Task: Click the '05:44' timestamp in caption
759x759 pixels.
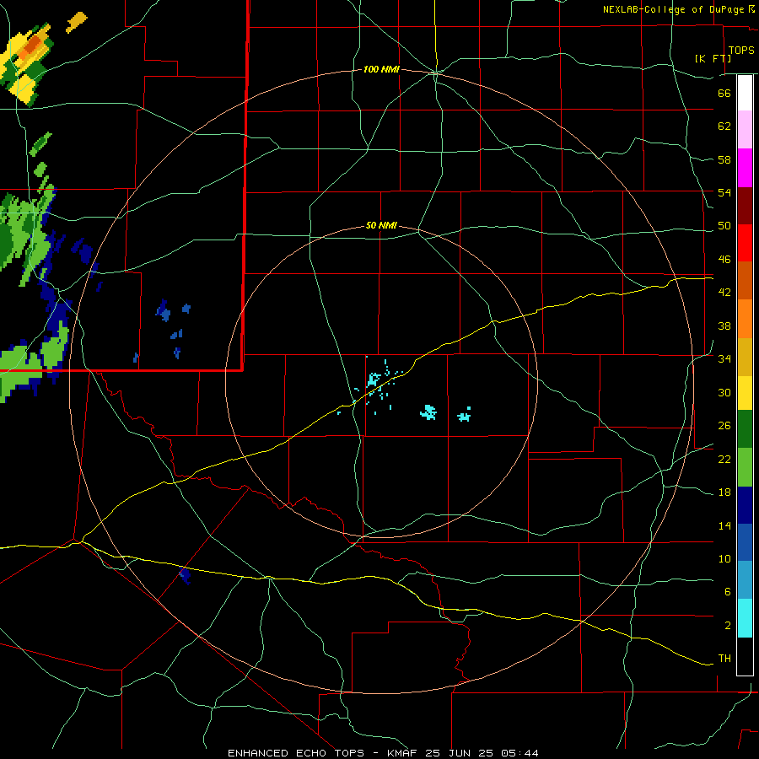Action: (x=519, y=753)
